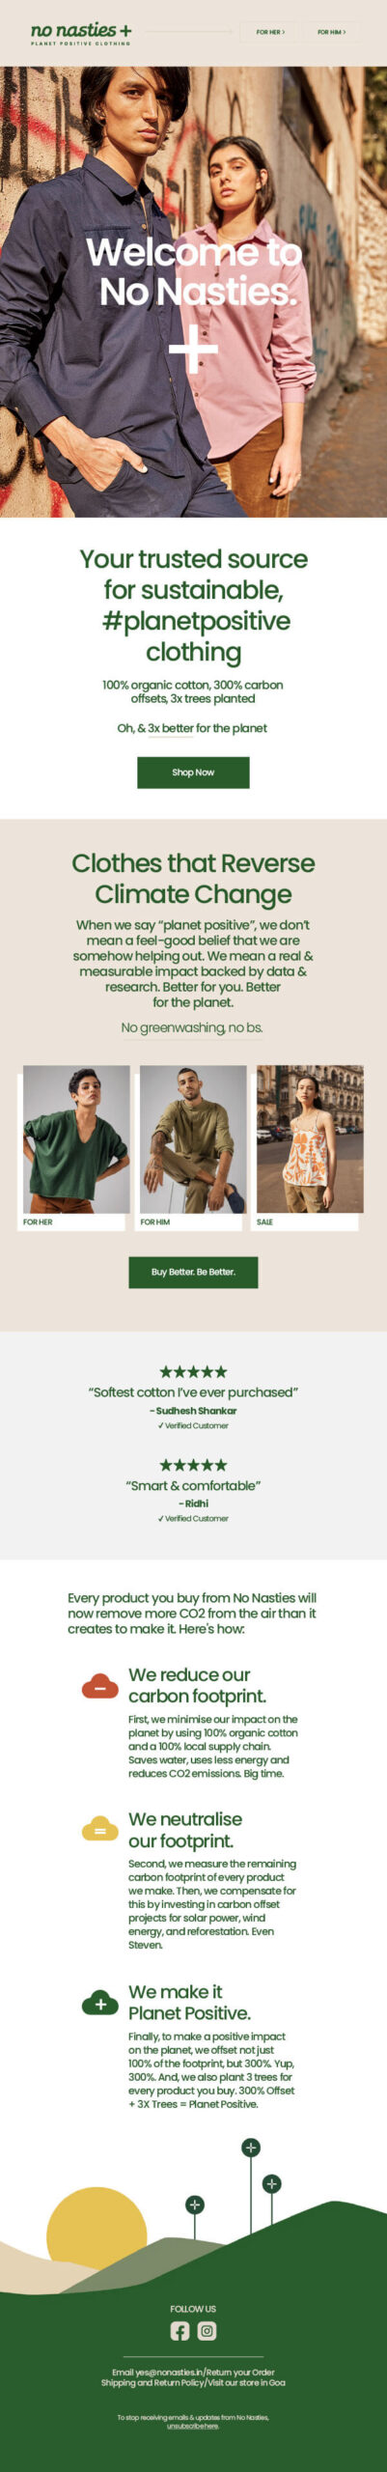Viewport: 387px width, 2472px height.
Task: Open the Facebook icon under Follow Us
Action: click(x=180, y=2331)
